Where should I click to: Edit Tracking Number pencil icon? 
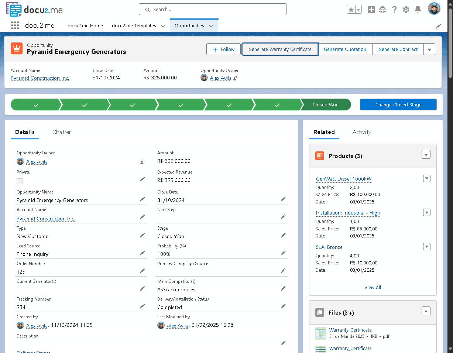pos(143,306)
